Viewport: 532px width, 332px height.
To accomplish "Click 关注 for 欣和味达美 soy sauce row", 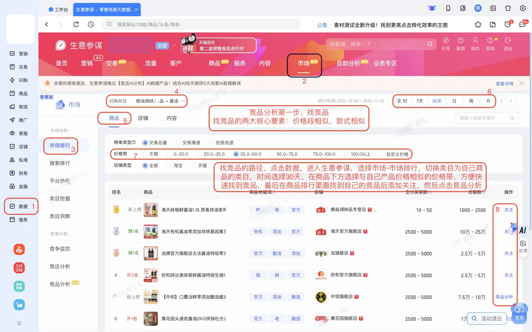I will tap(509, 275).
